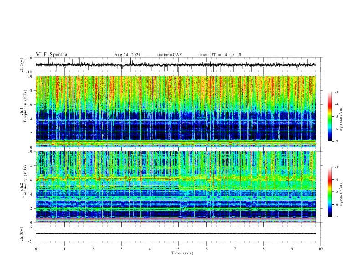Screen dimensions: 361x279
Task: Click the ch.1 frequency spectrogram panel
Action: (x=176, y=111)
